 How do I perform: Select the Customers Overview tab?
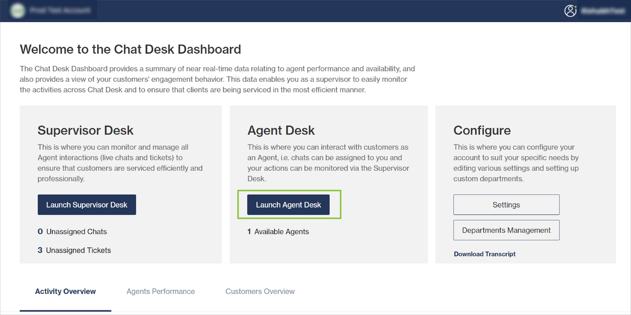260,291
